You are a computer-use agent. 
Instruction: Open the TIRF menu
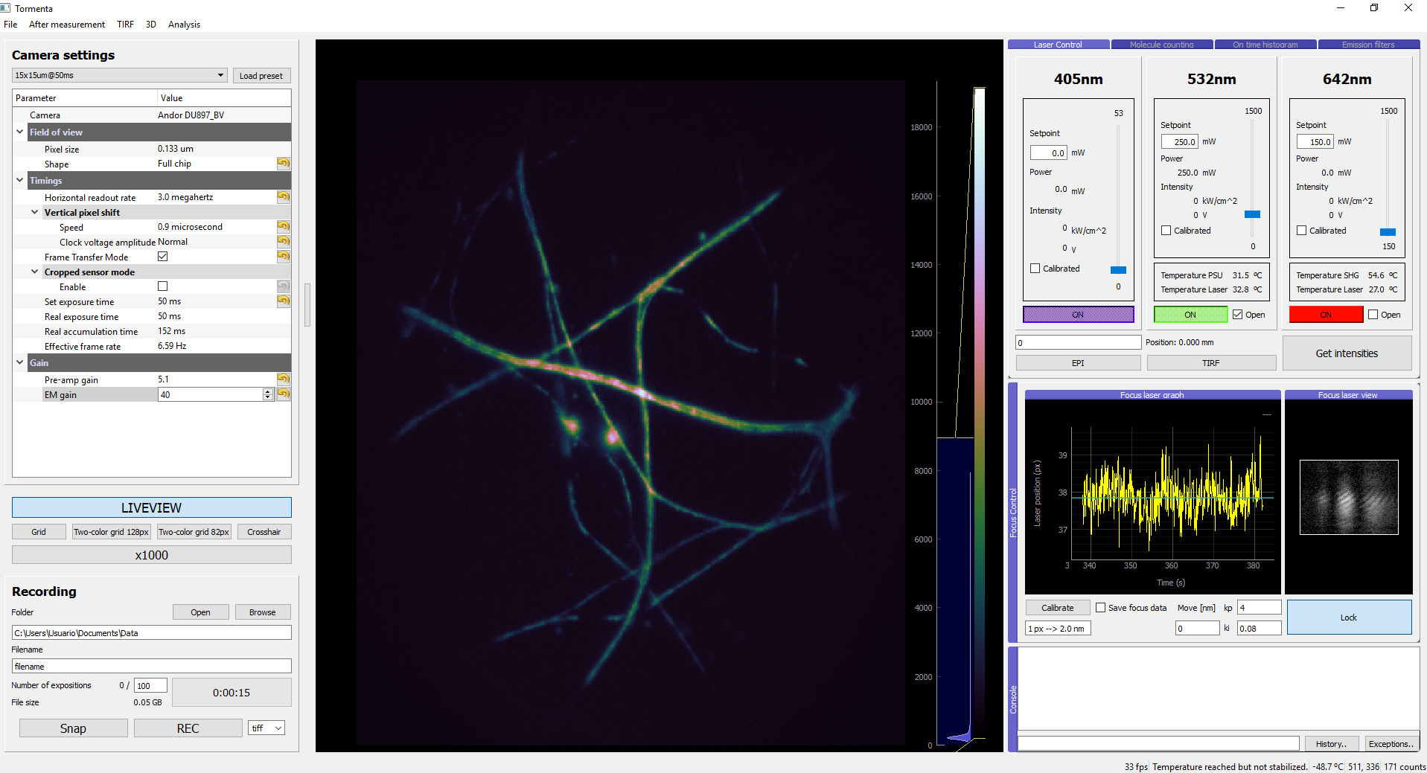[x=125, y=25]
